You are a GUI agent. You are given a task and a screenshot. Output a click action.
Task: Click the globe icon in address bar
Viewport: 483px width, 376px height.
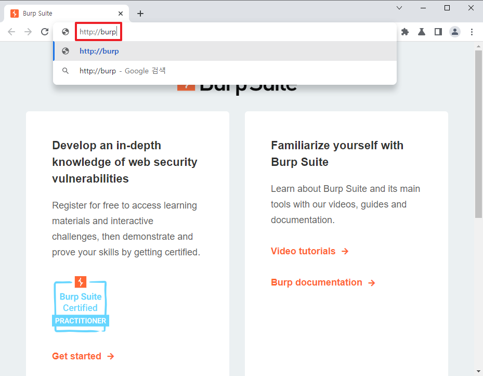(66, 32)
